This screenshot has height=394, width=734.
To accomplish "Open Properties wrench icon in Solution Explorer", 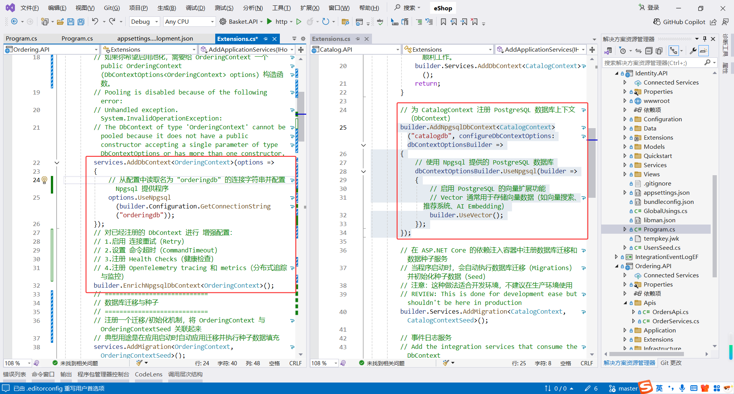I will tap(693, 51).
